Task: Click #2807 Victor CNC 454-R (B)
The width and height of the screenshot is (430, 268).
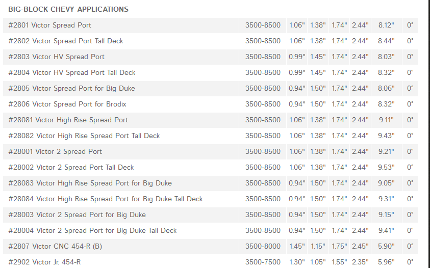Action: tap(55, 246)
